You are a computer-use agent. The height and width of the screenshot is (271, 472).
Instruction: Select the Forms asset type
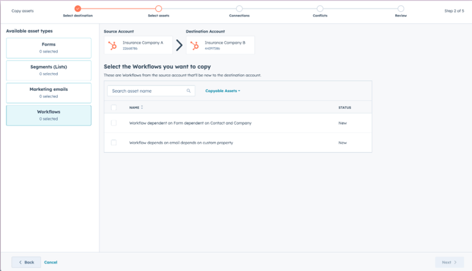click(49, 48)
